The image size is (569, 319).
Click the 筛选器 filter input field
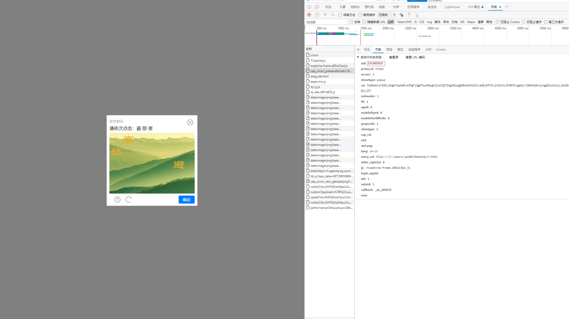click(326, 22)
